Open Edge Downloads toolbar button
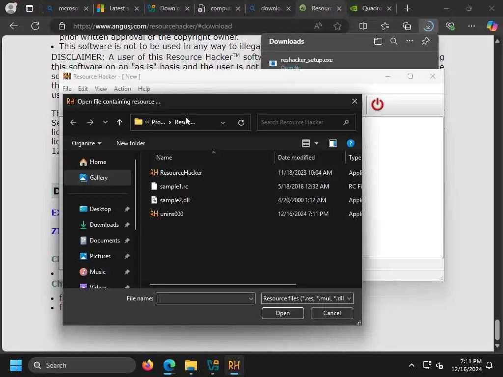 [428, 27]
